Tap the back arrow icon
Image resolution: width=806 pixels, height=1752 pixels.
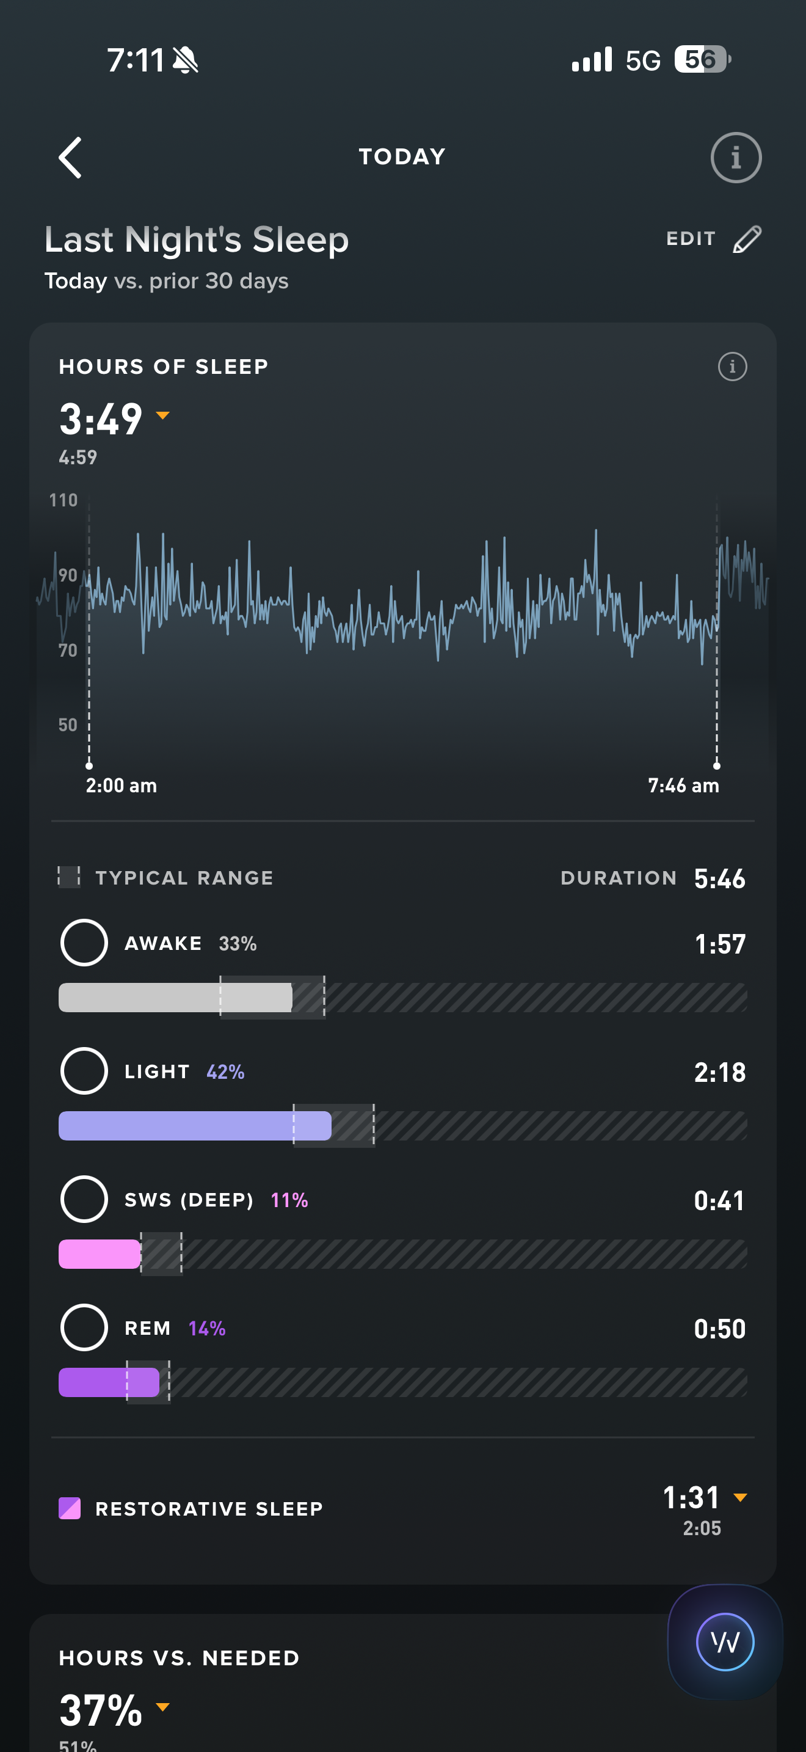71,157
